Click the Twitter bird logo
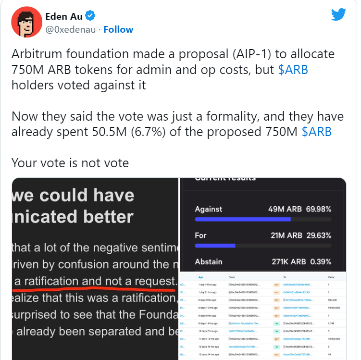This screenshot has width=361, height=360. pos(338,14)
